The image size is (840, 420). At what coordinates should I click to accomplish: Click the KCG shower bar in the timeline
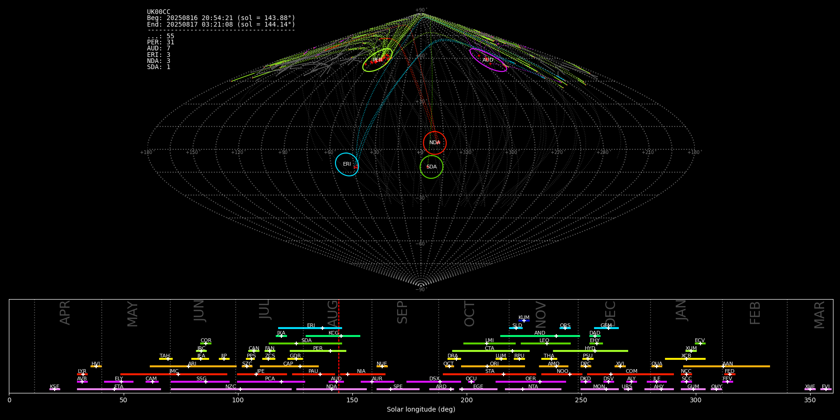click(x=333, y=336)
